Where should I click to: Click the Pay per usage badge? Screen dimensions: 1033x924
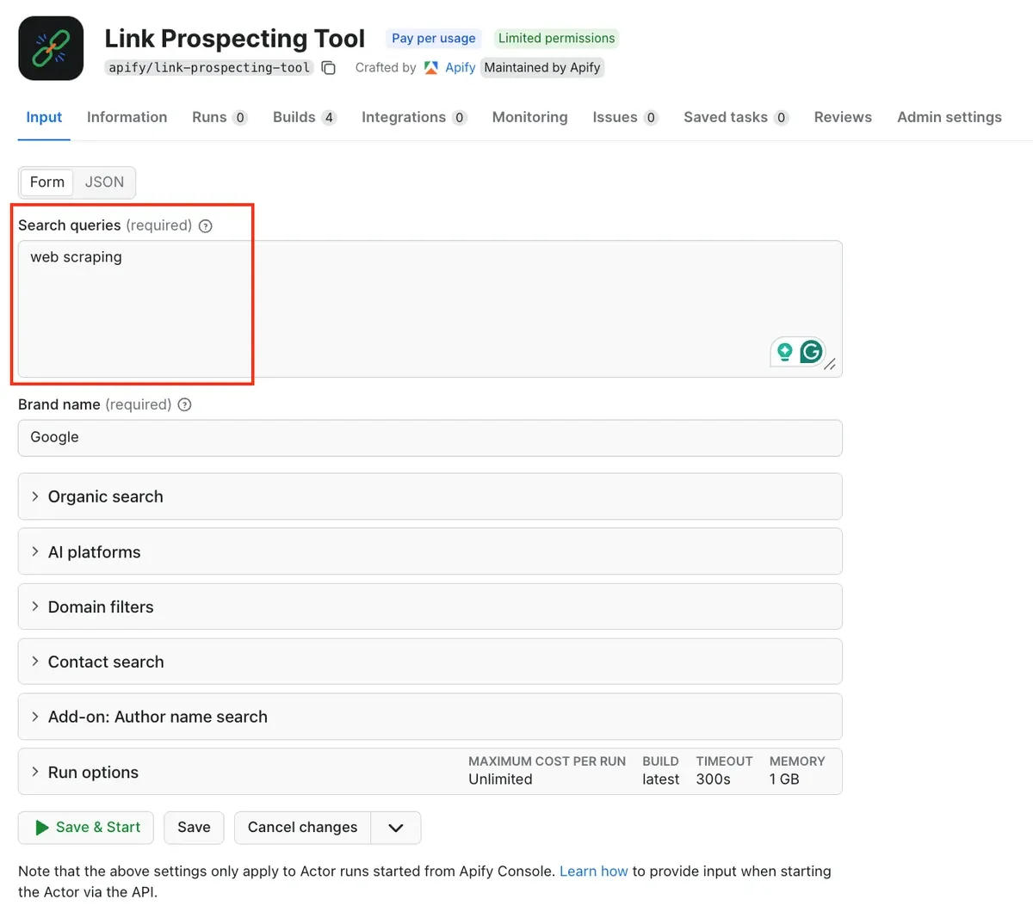(434, 39)
